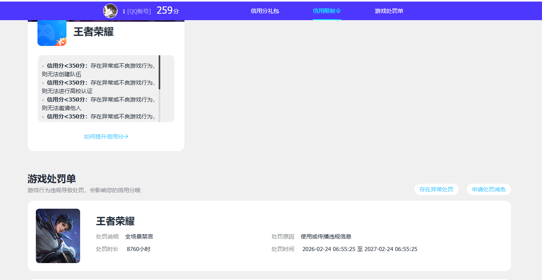This screenshot has height=280, width=542.
Task: Click the 申请处罚减免 button
Action: pos(489,189)
